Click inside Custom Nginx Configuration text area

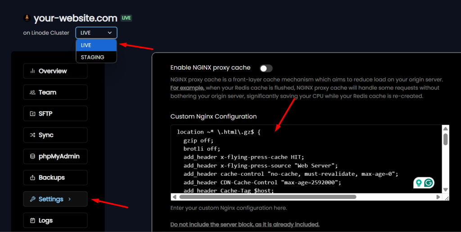pos(306,159)
